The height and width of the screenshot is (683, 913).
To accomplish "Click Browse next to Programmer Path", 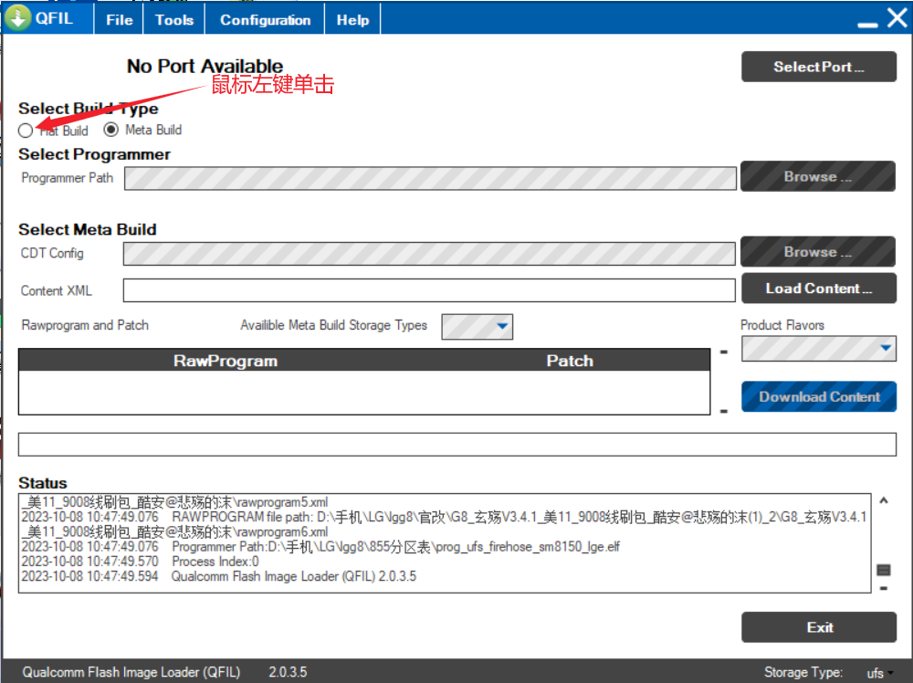I will (x=818, y=177).
